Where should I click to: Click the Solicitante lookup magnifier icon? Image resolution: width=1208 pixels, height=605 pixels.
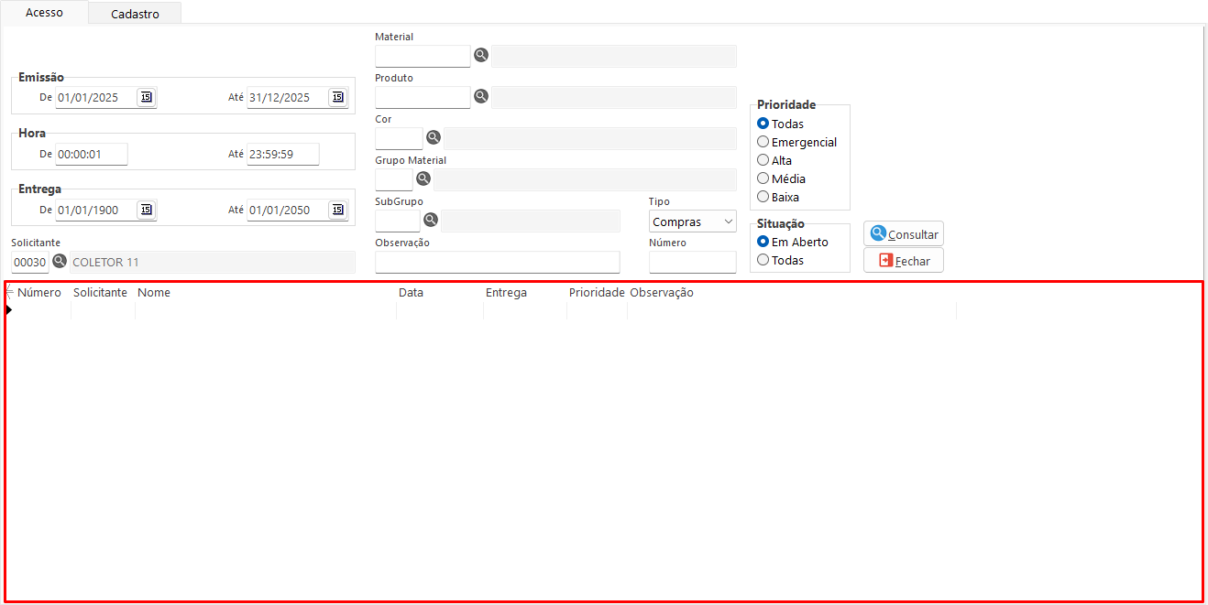pos(60,262)
